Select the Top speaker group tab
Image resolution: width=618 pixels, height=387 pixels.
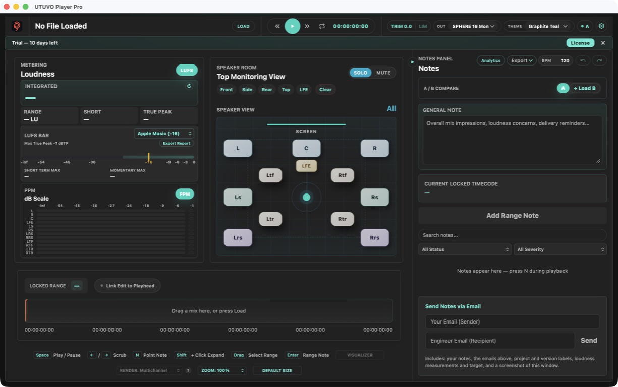(286, 90)
